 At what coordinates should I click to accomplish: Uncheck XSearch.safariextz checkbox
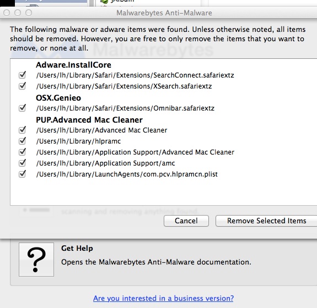22,86
